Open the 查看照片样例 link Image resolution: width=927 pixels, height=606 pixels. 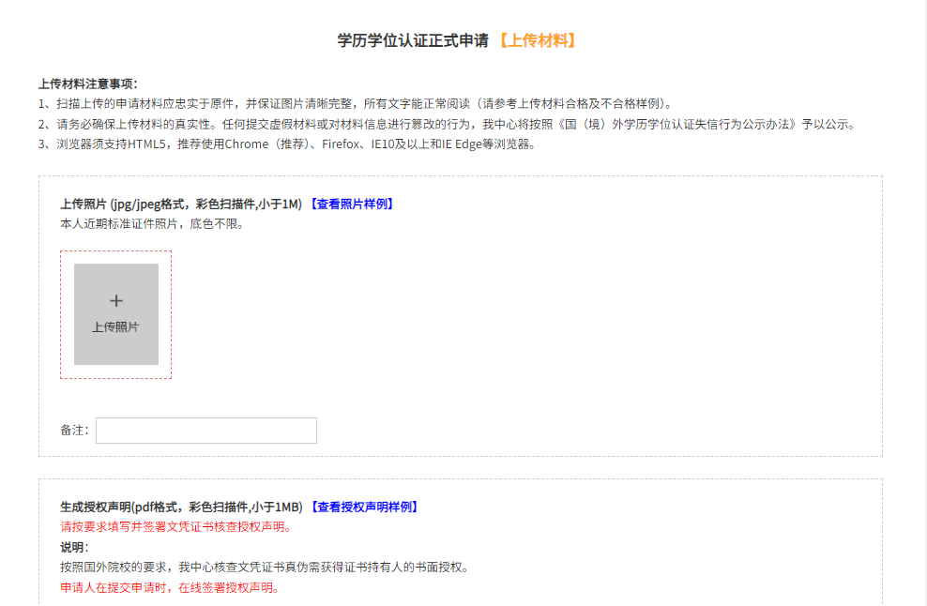click(351, 205)
